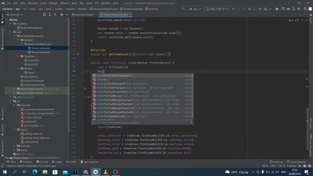This screenshot has width=313, height=176.
Task: Open the VCS menu
Action: tap(97, 3)
